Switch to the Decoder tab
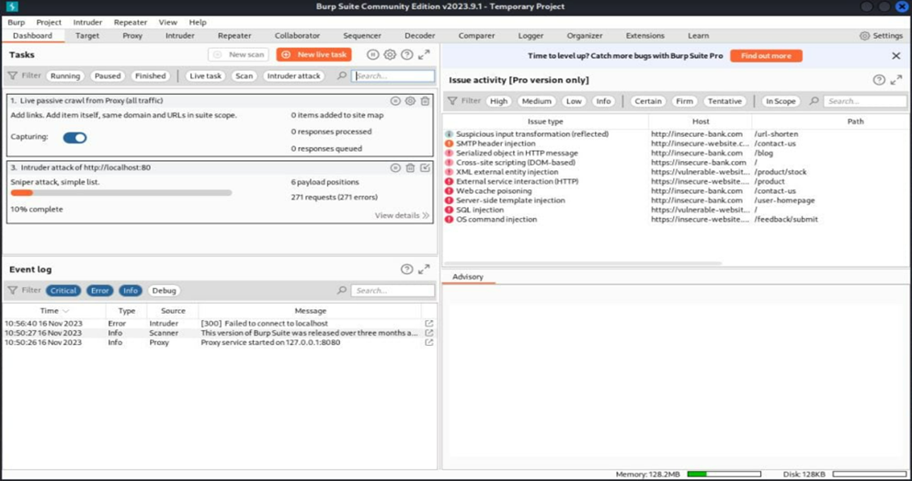912x481 pixels. (420, 36)
